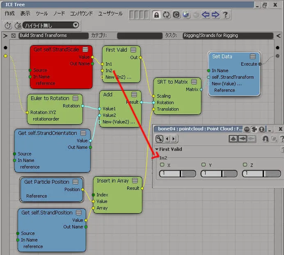Click the stopwatch performance timer icon
Viewport: 284px width, 255px height.
coord(8,25)
